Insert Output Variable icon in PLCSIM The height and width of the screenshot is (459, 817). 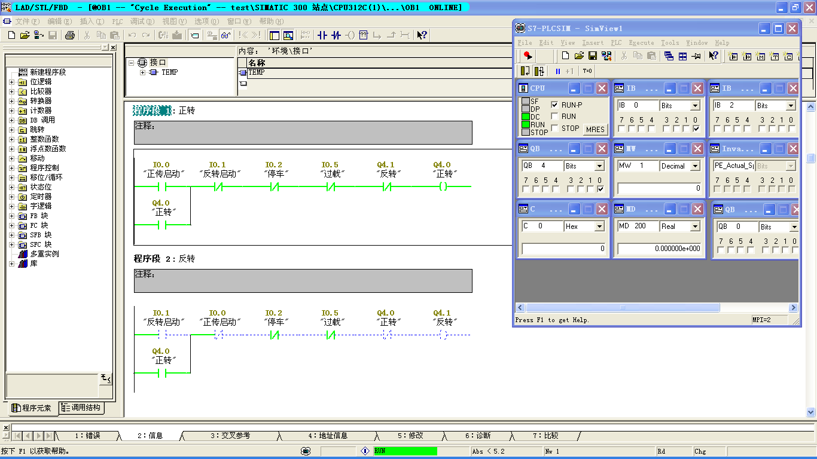[x=747, y=56]
